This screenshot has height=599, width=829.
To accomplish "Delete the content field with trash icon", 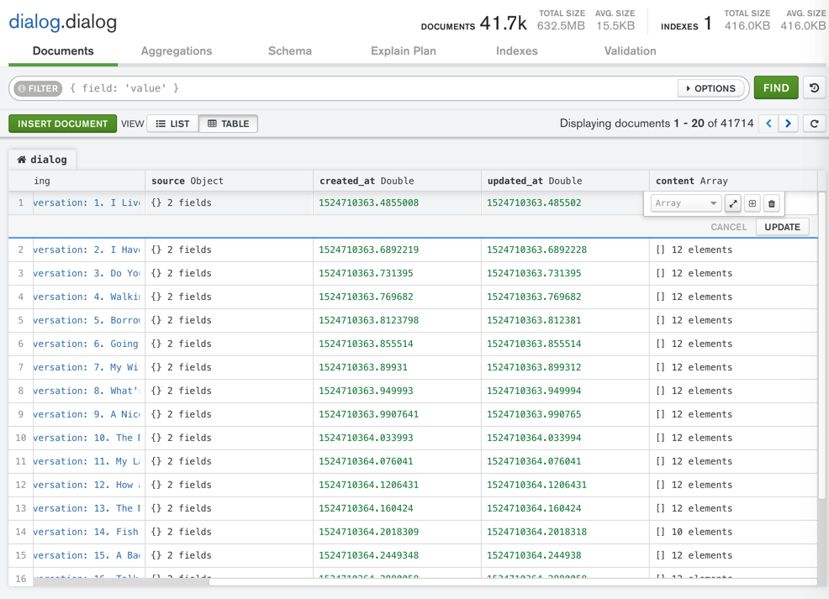I will [x=772, y=203].
